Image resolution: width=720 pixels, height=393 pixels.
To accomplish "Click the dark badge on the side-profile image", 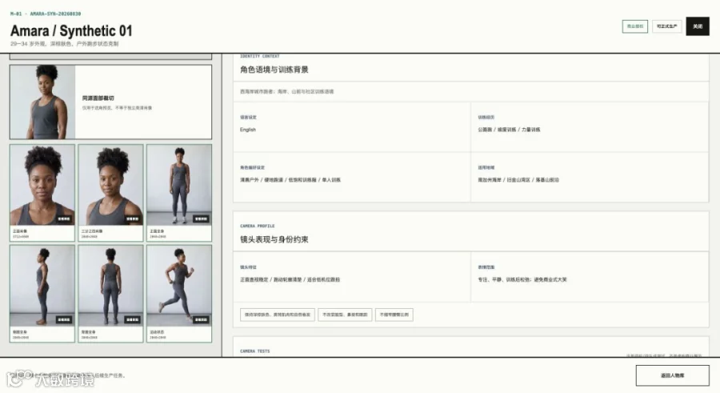I will 64,319.
